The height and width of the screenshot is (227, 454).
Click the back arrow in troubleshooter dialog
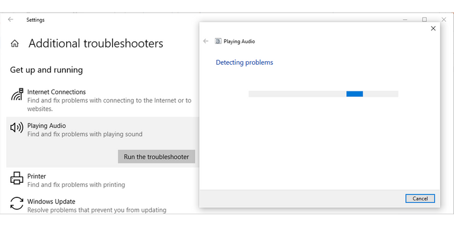[x=206, y=41]
